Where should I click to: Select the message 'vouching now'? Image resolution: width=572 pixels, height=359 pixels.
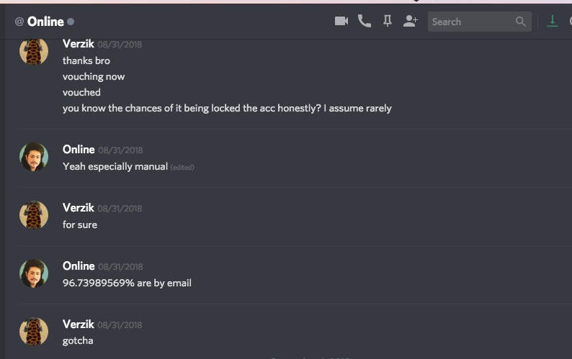(x=94, y=76)
